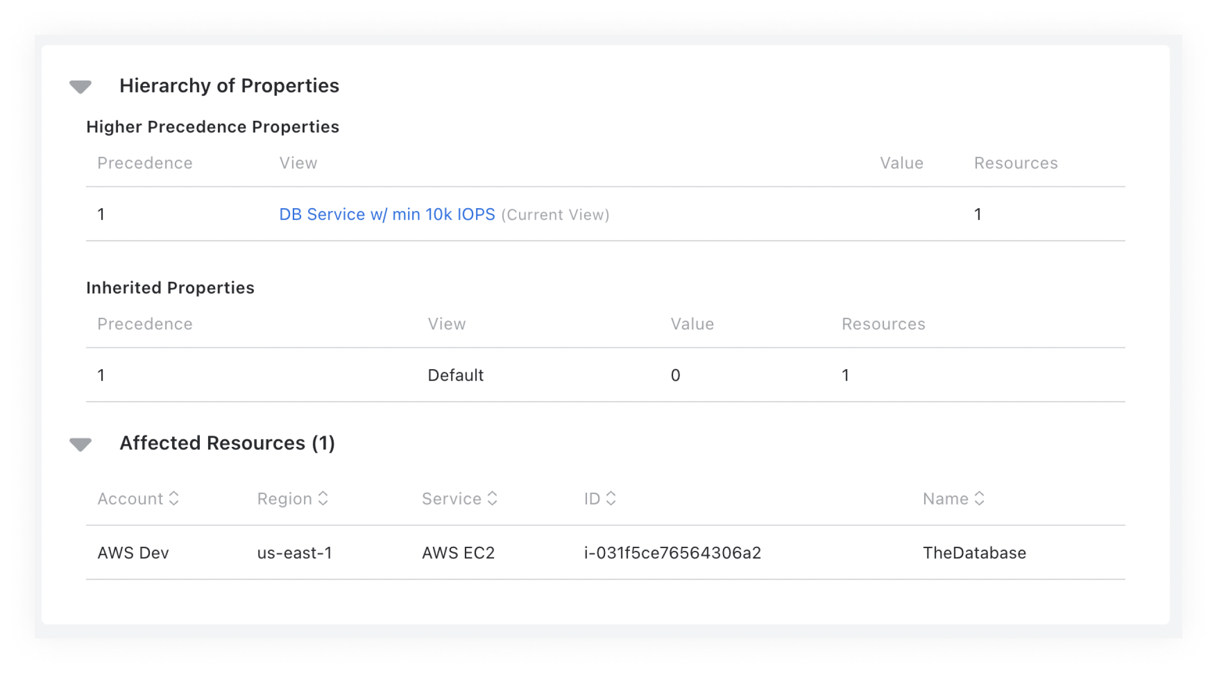Open the DB Service w/ min 10k IOPS view link
Image resolution: width=1217 pixels, height=673 pixels.
387,215
